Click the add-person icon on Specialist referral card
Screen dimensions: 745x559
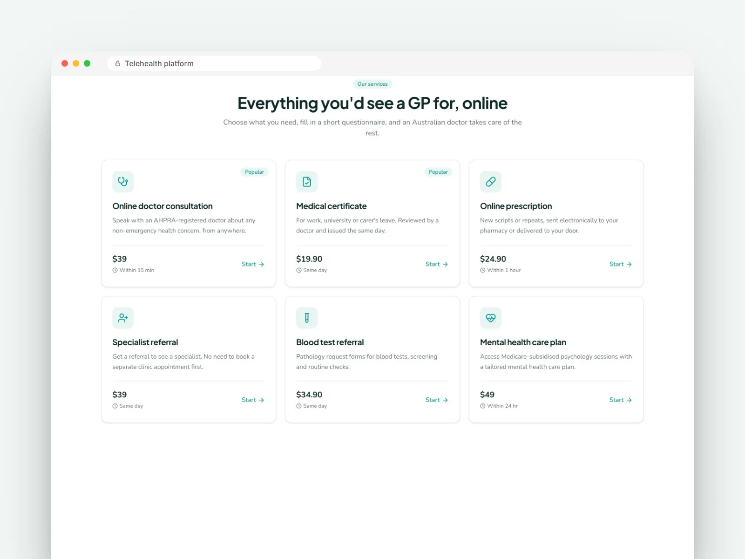pos(123,318)
